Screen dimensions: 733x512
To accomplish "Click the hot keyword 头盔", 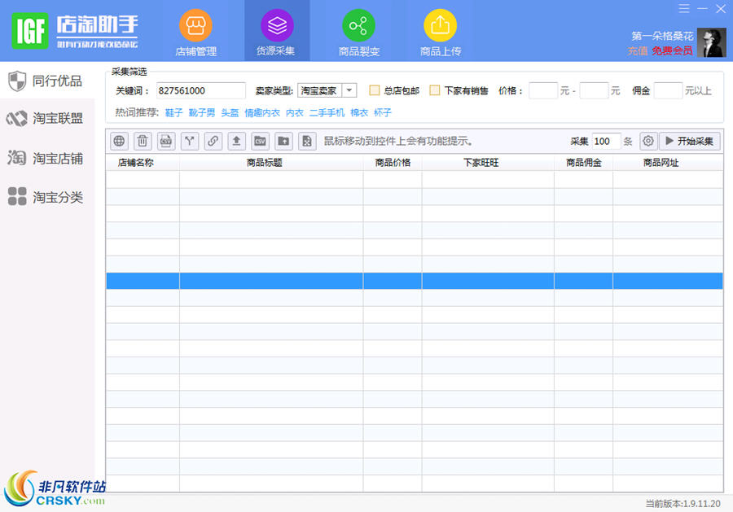I will 230,112.
